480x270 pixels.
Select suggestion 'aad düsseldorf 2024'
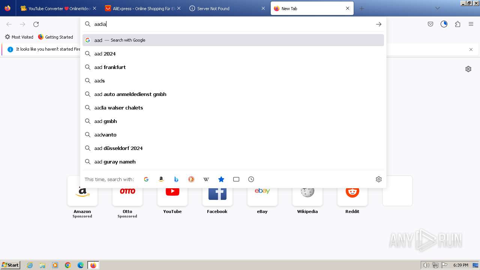(233, 148)
